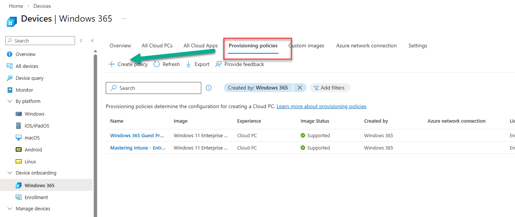Click Create policy button
This screenshot has height=217, width=515.
click(x=128, y=64)
